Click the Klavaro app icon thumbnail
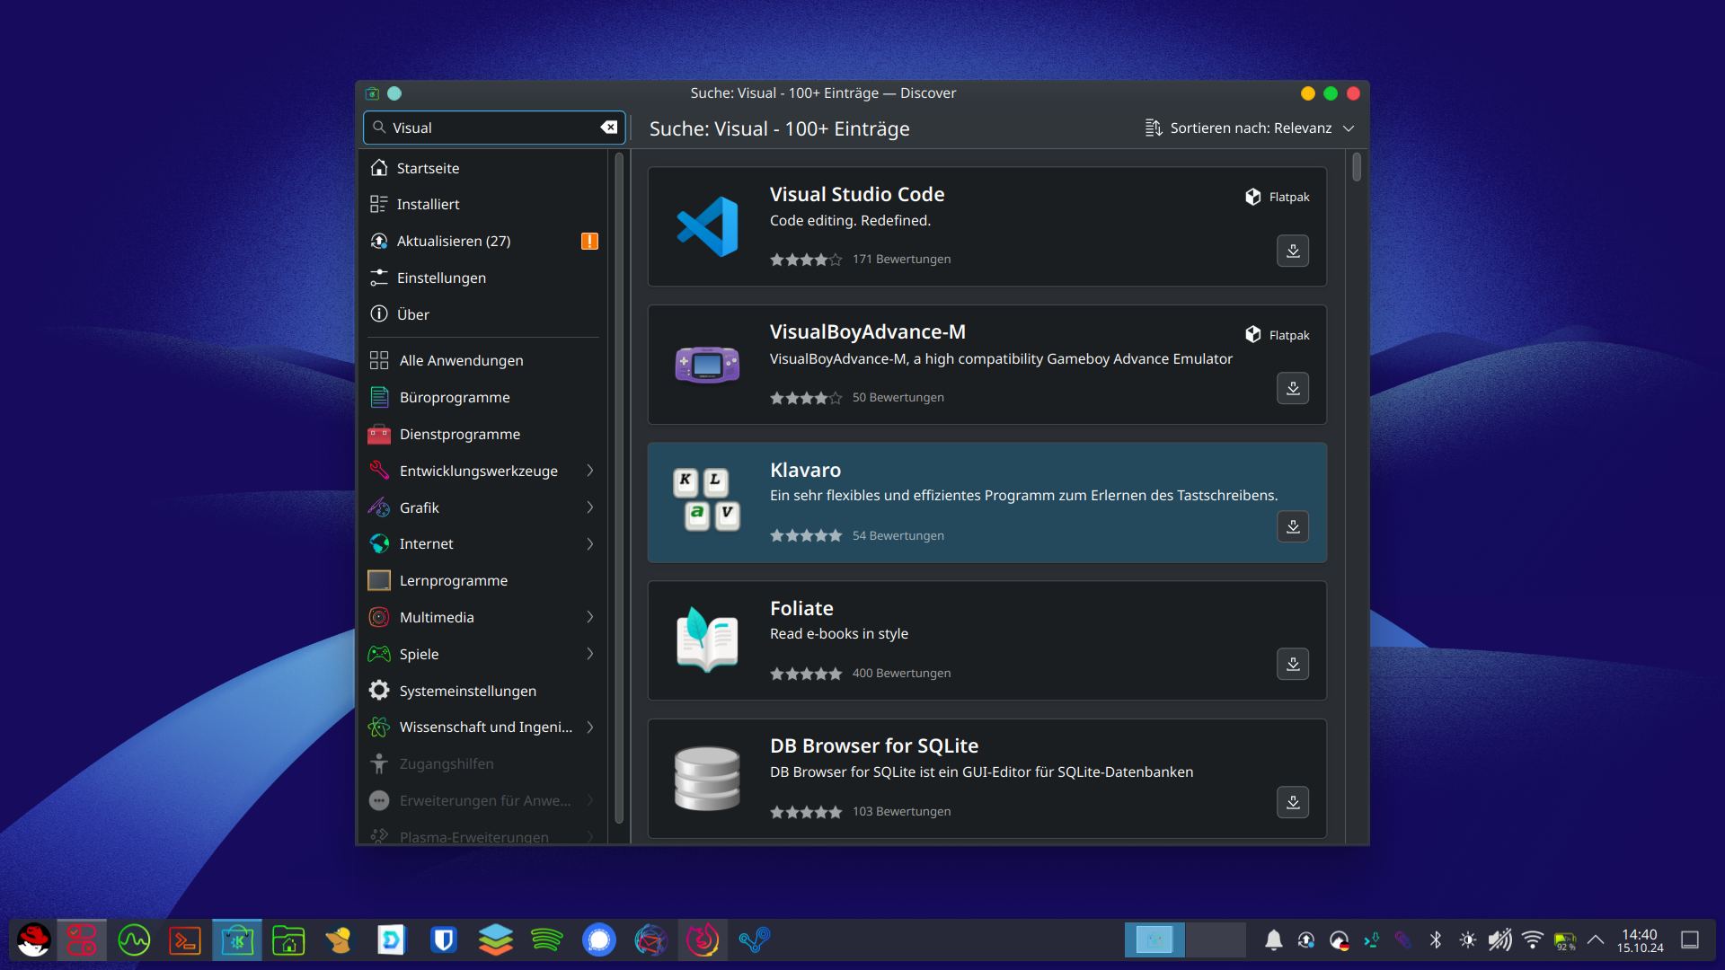The image size is (1725, 970). (707, 501)
